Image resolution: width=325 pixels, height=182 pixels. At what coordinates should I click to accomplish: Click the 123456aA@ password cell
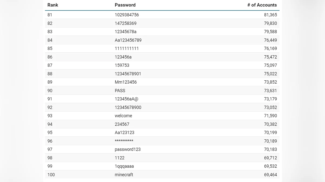126,99
